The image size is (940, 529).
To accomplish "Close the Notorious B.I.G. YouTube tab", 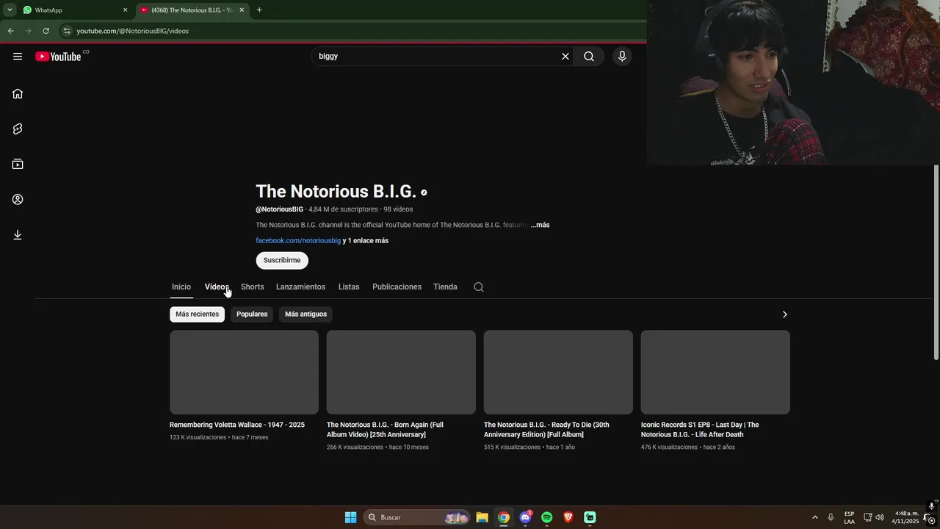I will click(242, 10).
